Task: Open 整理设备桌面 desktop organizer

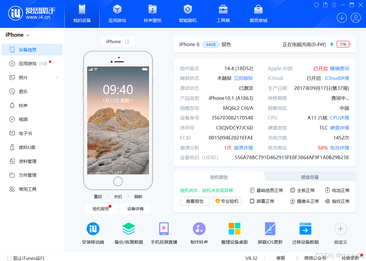Action: tap(234, 233)
